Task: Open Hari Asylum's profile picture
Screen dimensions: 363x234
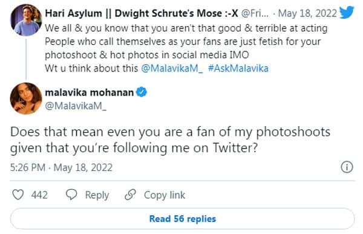Action: click(26, 20)
